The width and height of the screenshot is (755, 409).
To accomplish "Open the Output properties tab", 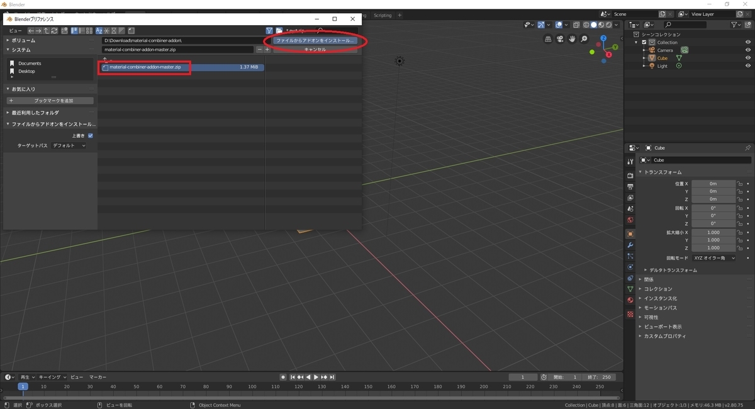I will pyautogui.click(x=630, y=187).
